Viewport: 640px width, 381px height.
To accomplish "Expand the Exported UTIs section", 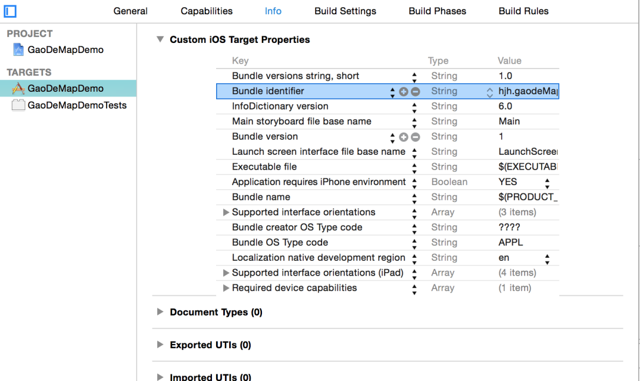I will pos(160,345).
